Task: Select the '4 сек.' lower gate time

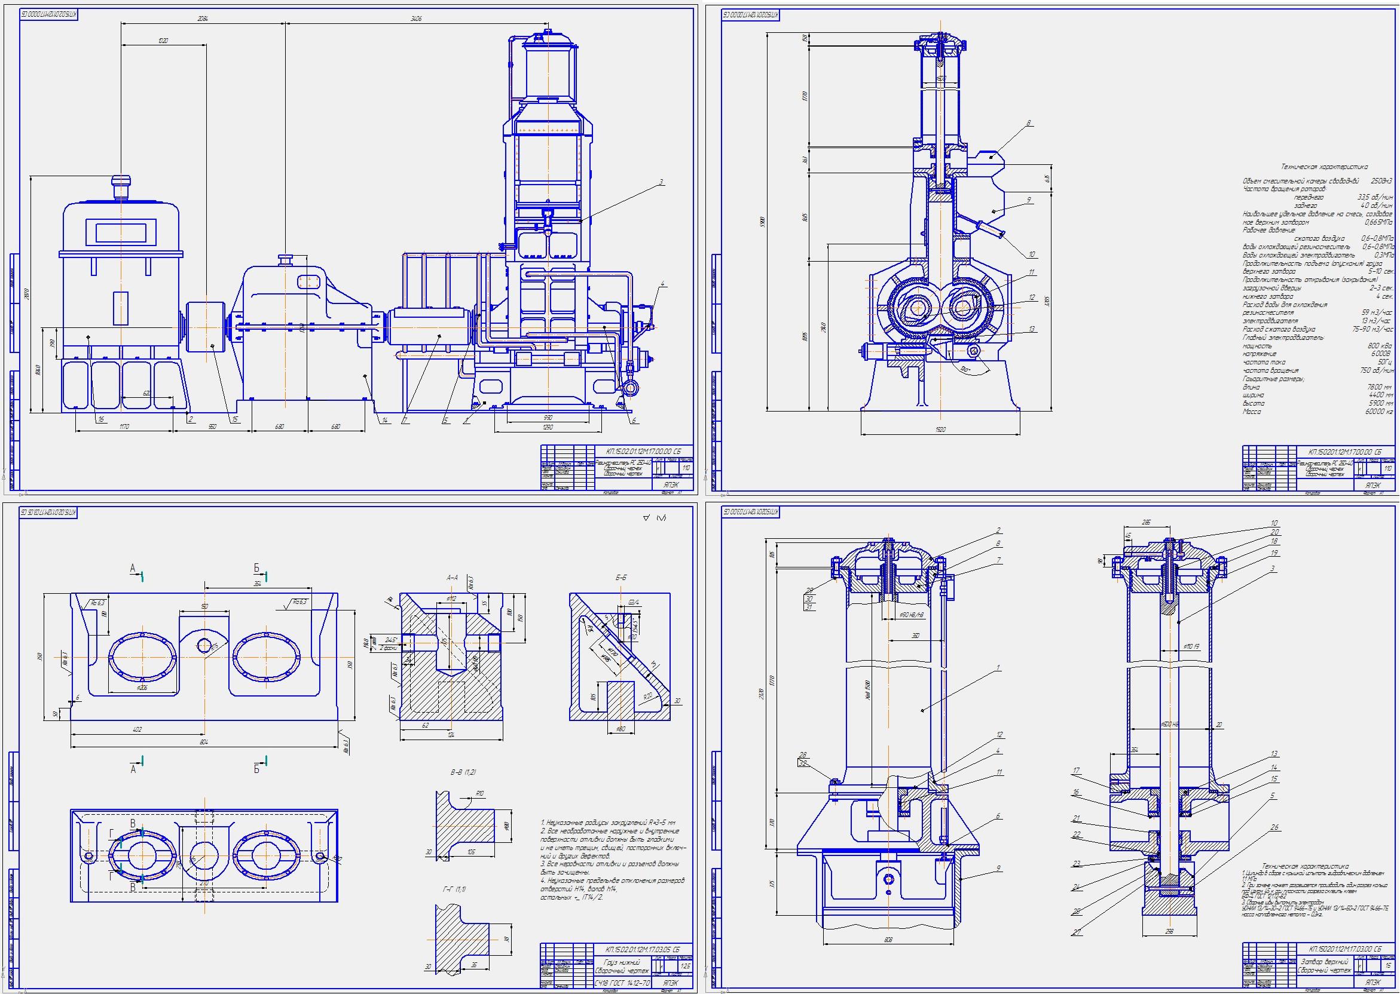Action: (1384, 297)
